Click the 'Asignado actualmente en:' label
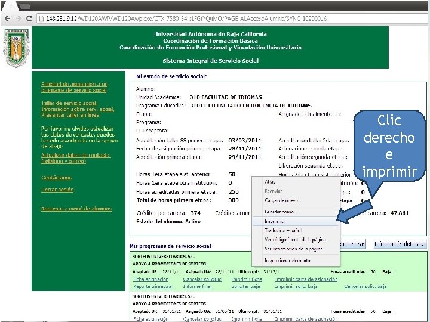 pos(309,114)
